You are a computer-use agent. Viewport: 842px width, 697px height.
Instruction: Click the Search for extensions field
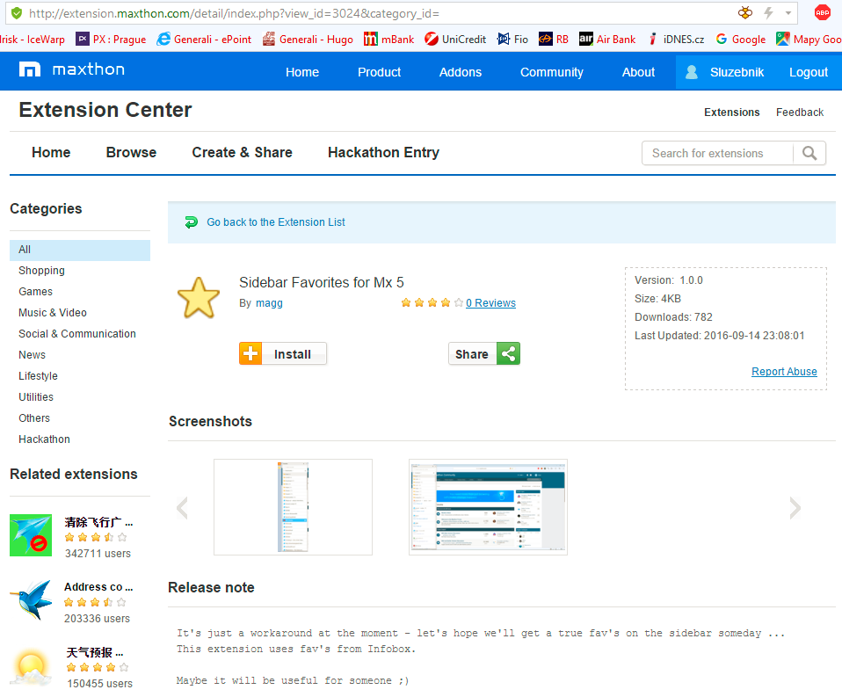(717, 153)
